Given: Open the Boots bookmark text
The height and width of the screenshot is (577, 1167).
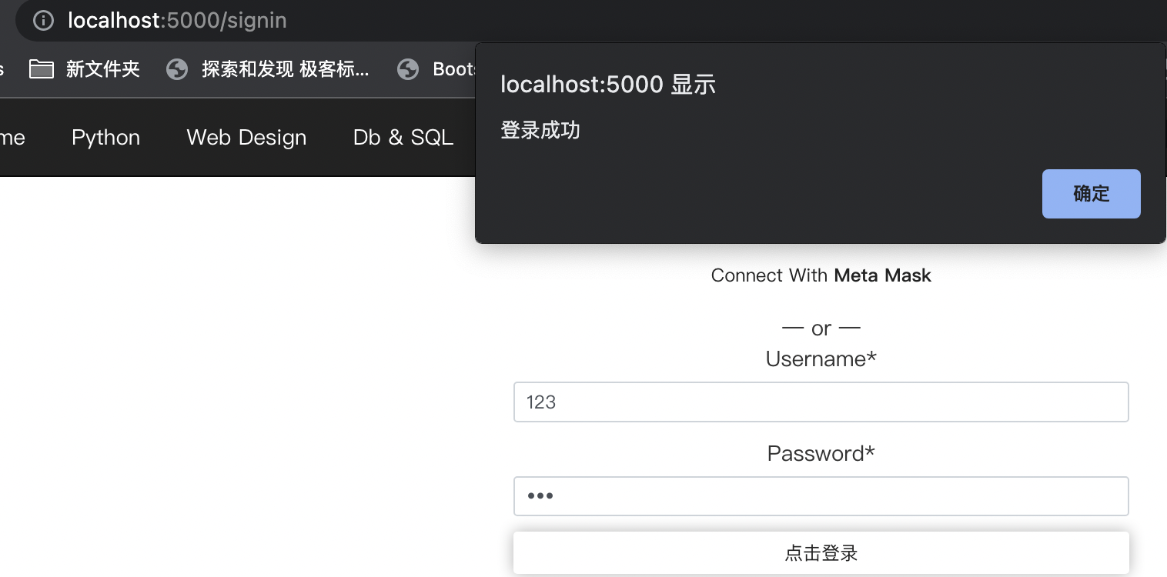Looking at the screenshot, I should 454,69.
